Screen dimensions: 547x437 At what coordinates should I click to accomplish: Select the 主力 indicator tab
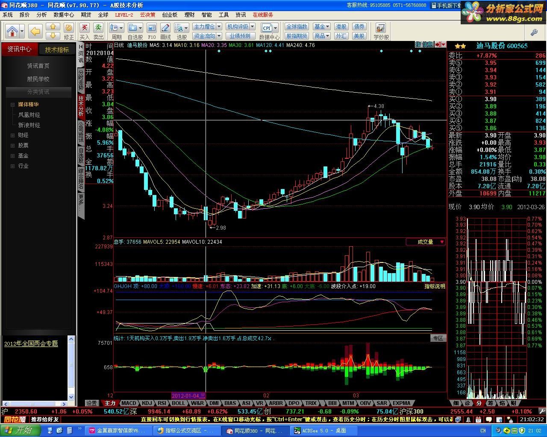(x=110, y=403)
